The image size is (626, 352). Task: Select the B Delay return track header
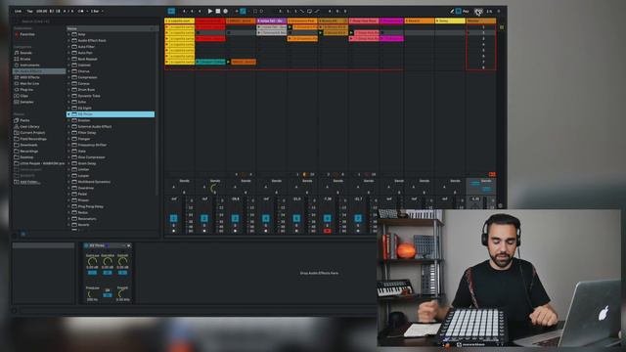[x=450, y=21]
